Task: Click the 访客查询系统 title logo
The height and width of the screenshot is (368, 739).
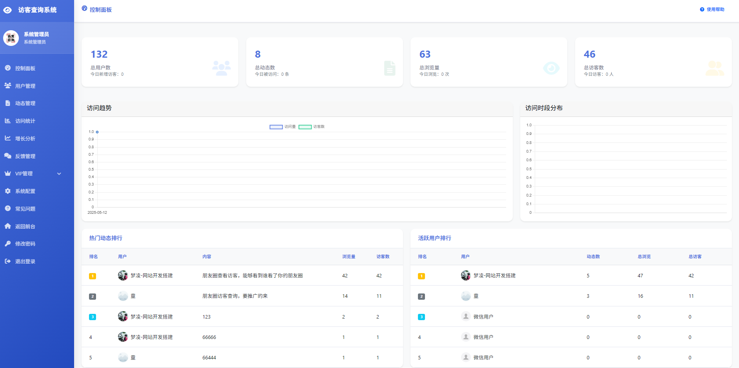Action: (x=37, y=10)
